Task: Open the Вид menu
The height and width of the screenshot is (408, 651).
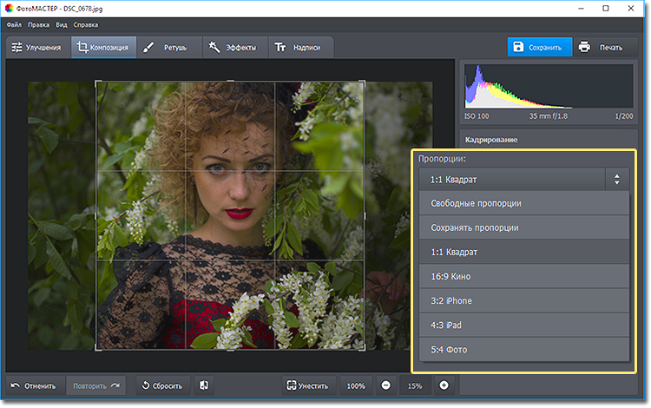Action: (61, 25)
